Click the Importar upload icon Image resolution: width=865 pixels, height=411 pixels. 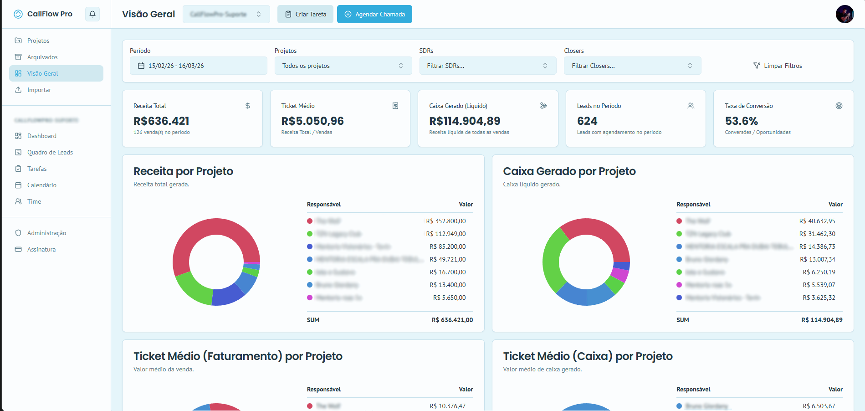click(x=18, y=90)
